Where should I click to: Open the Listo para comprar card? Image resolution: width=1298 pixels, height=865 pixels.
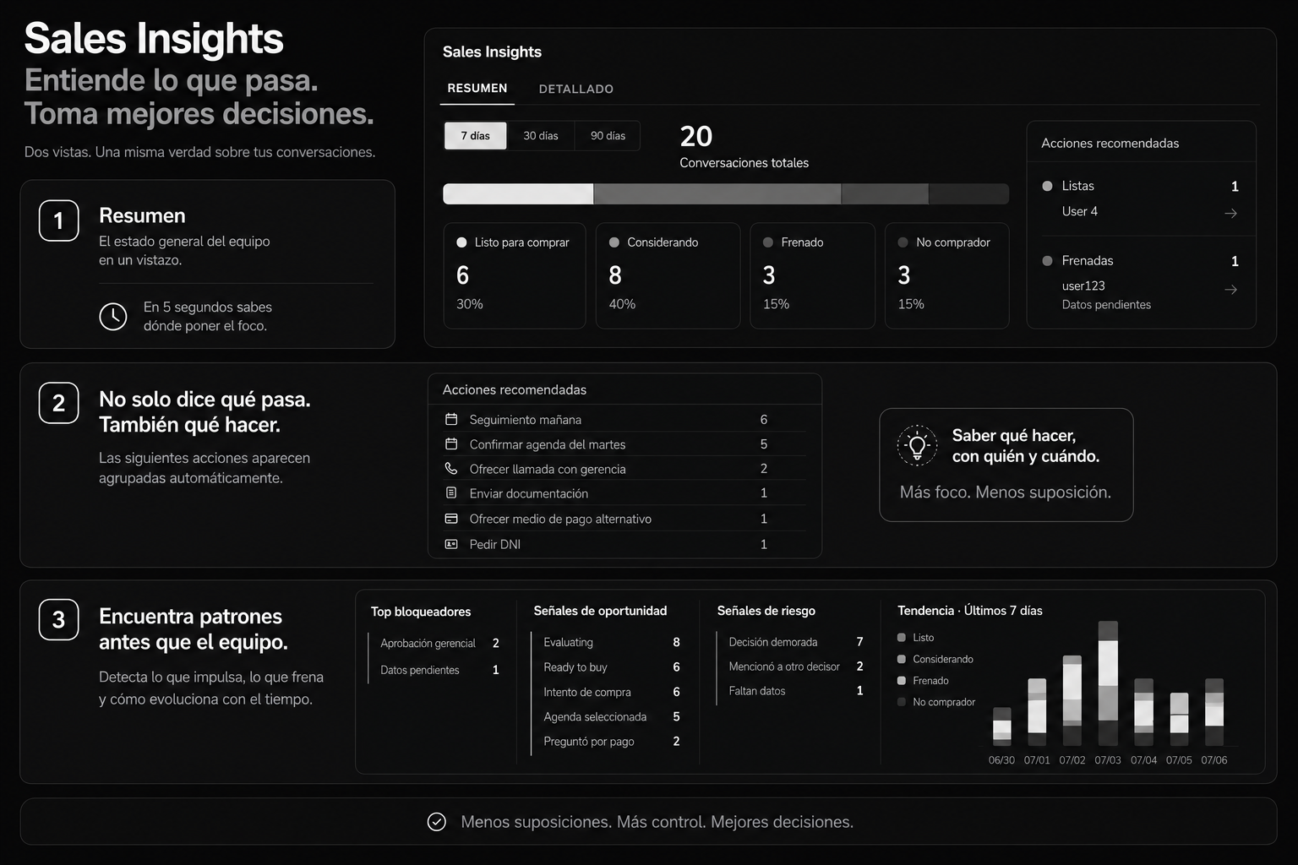515,275
